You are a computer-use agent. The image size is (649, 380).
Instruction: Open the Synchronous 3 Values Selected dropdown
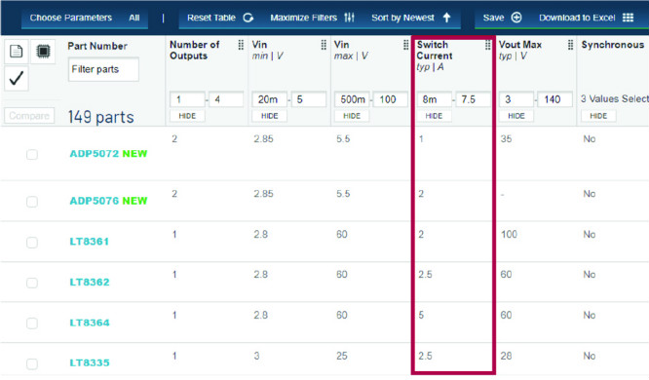pyautogui.click(x=614, y=99)
